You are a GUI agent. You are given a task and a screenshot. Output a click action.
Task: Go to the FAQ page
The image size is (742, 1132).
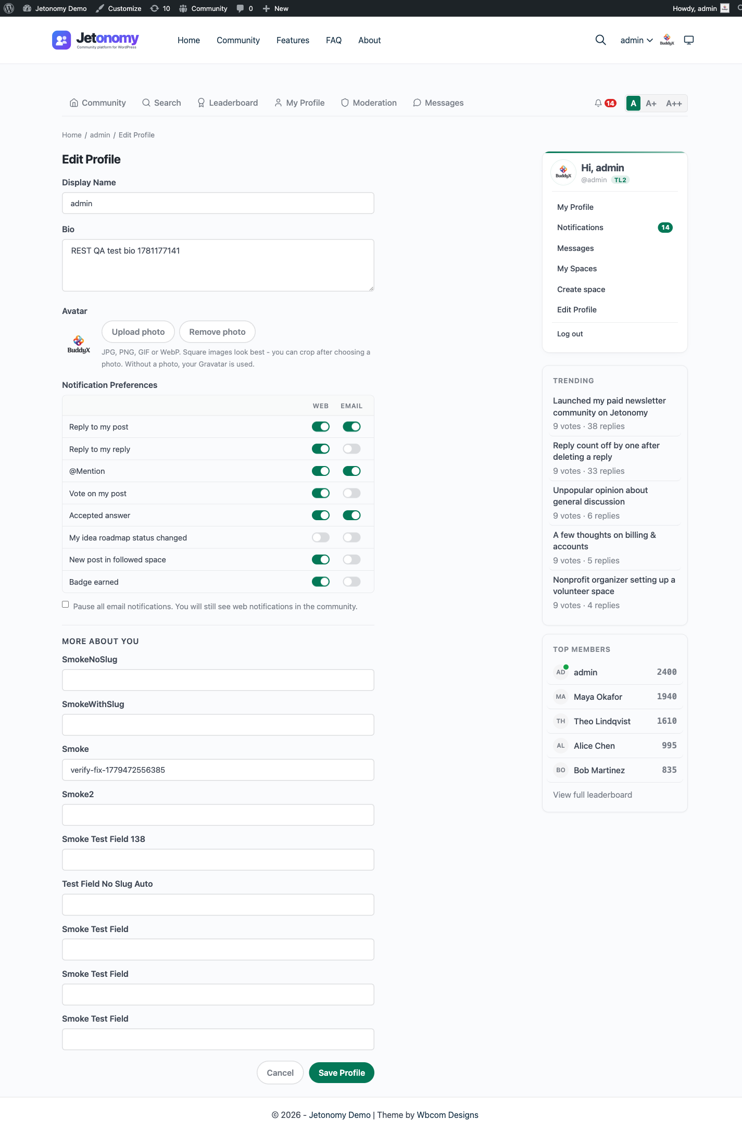click(334, 40)
